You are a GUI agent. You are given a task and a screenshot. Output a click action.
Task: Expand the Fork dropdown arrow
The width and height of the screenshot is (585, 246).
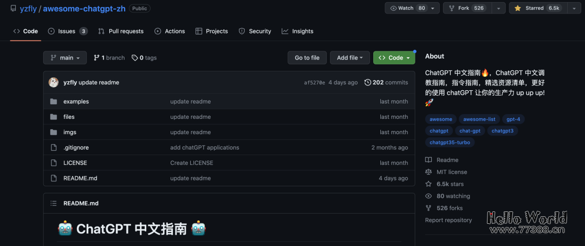[x=499, y=8]
